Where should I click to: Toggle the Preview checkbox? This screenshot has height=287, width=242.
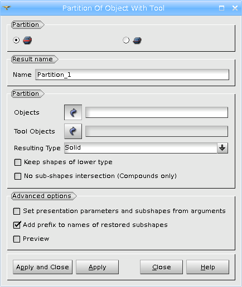click(17, 239)
